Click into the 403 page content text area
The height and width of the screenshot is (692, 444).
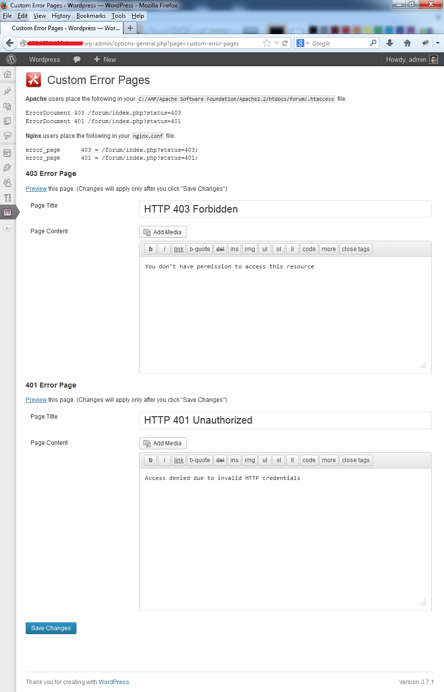tap(285, 315)
